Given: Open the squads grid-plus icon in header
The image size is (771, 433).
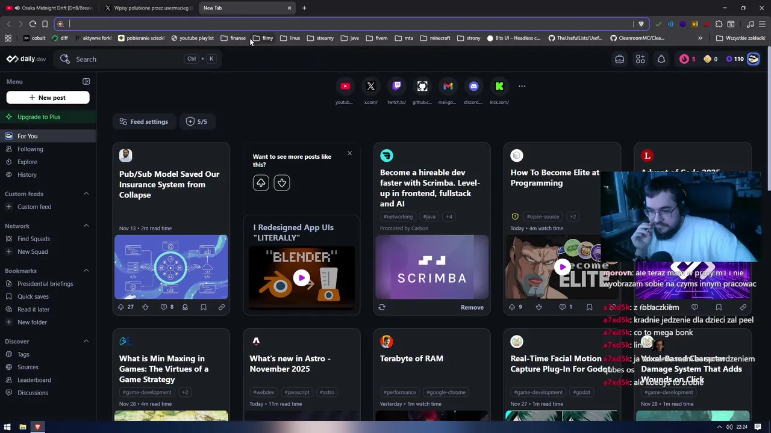Looking at the screenshot, I should point(640,59).
